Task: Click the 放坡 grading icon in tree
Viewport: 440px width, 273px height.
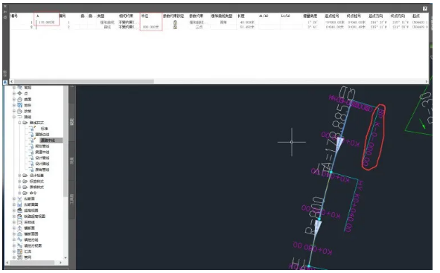Action: (x=19, y=111)
